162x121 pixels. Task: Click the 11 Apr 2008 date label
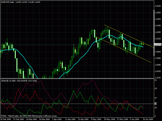coord(70,119)
